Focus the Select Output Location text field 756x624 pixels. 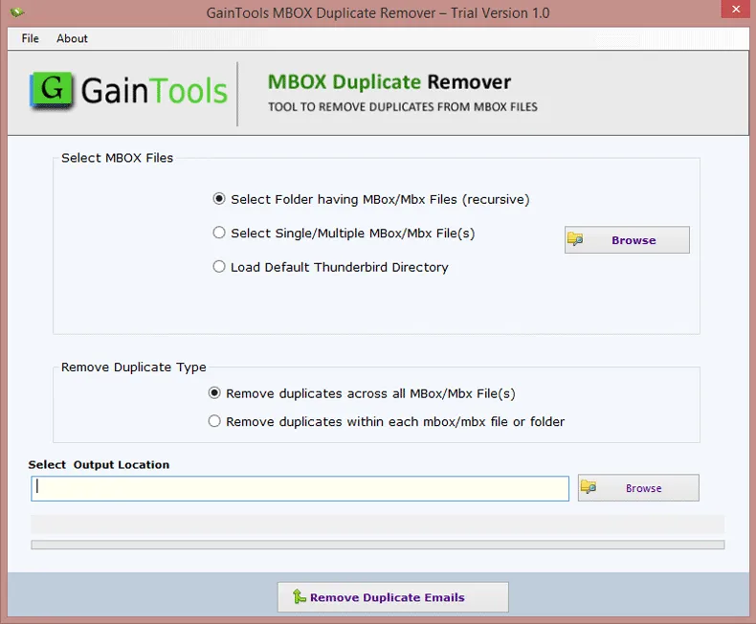[300, 488]
